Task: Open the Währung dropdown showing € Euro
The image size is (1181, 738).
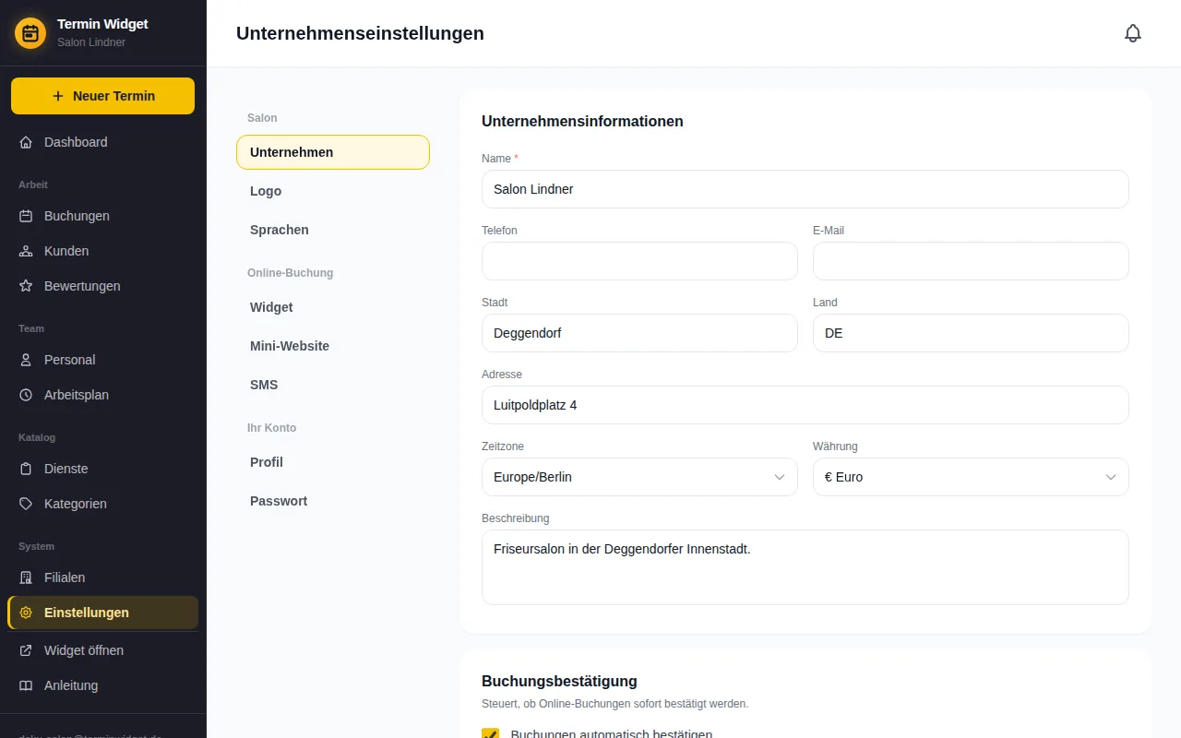Action: [971, 477]
